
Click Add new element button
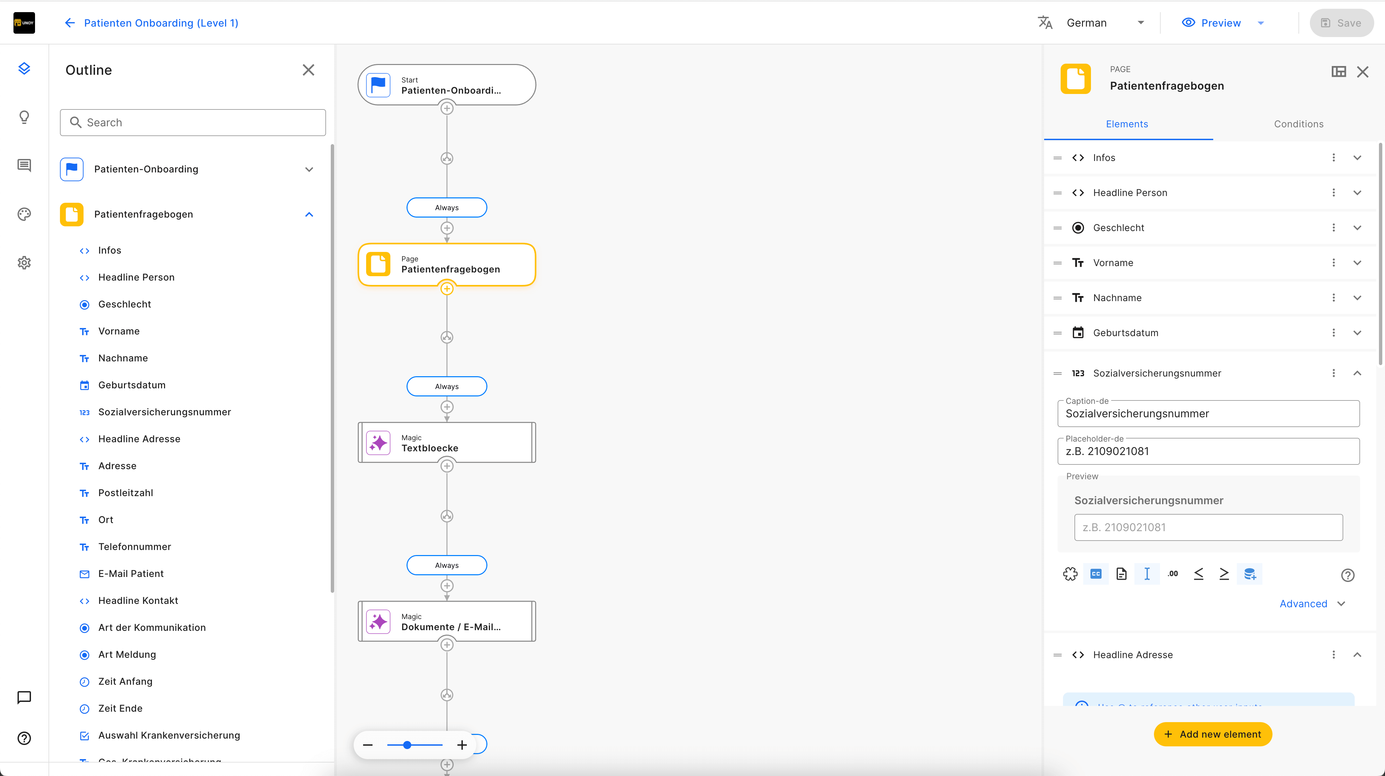(1213, 734)
